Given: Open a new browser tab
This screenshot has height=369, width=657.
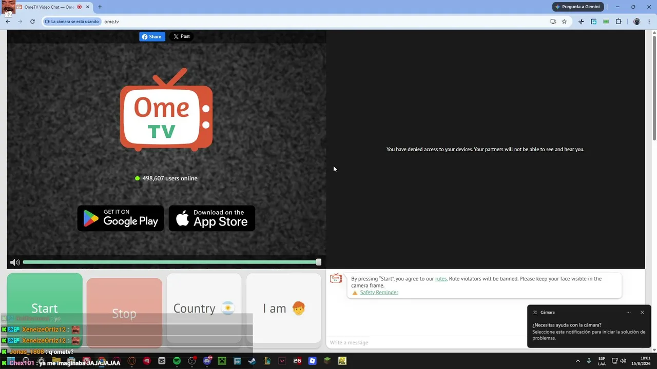Looking at the screenshot, I should pos(100,7).
